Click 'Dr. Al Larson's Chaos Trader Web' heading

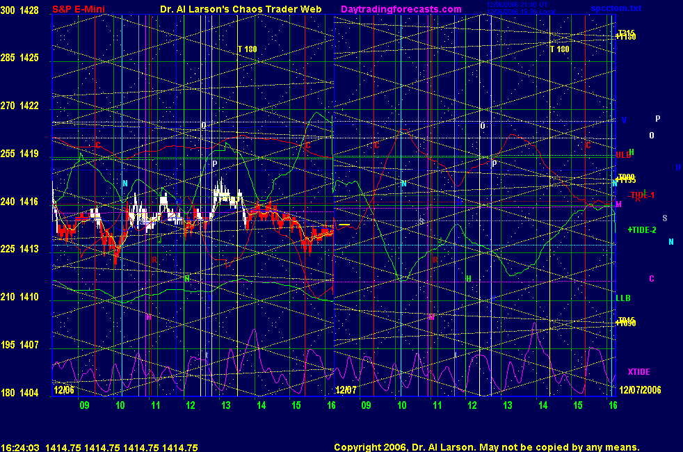(241, 9)
